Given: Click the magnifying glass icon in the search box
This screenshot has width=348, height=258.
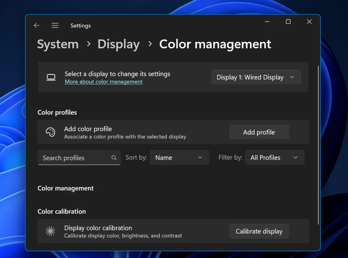Looking at the screenshot, I should click(114, 158).
